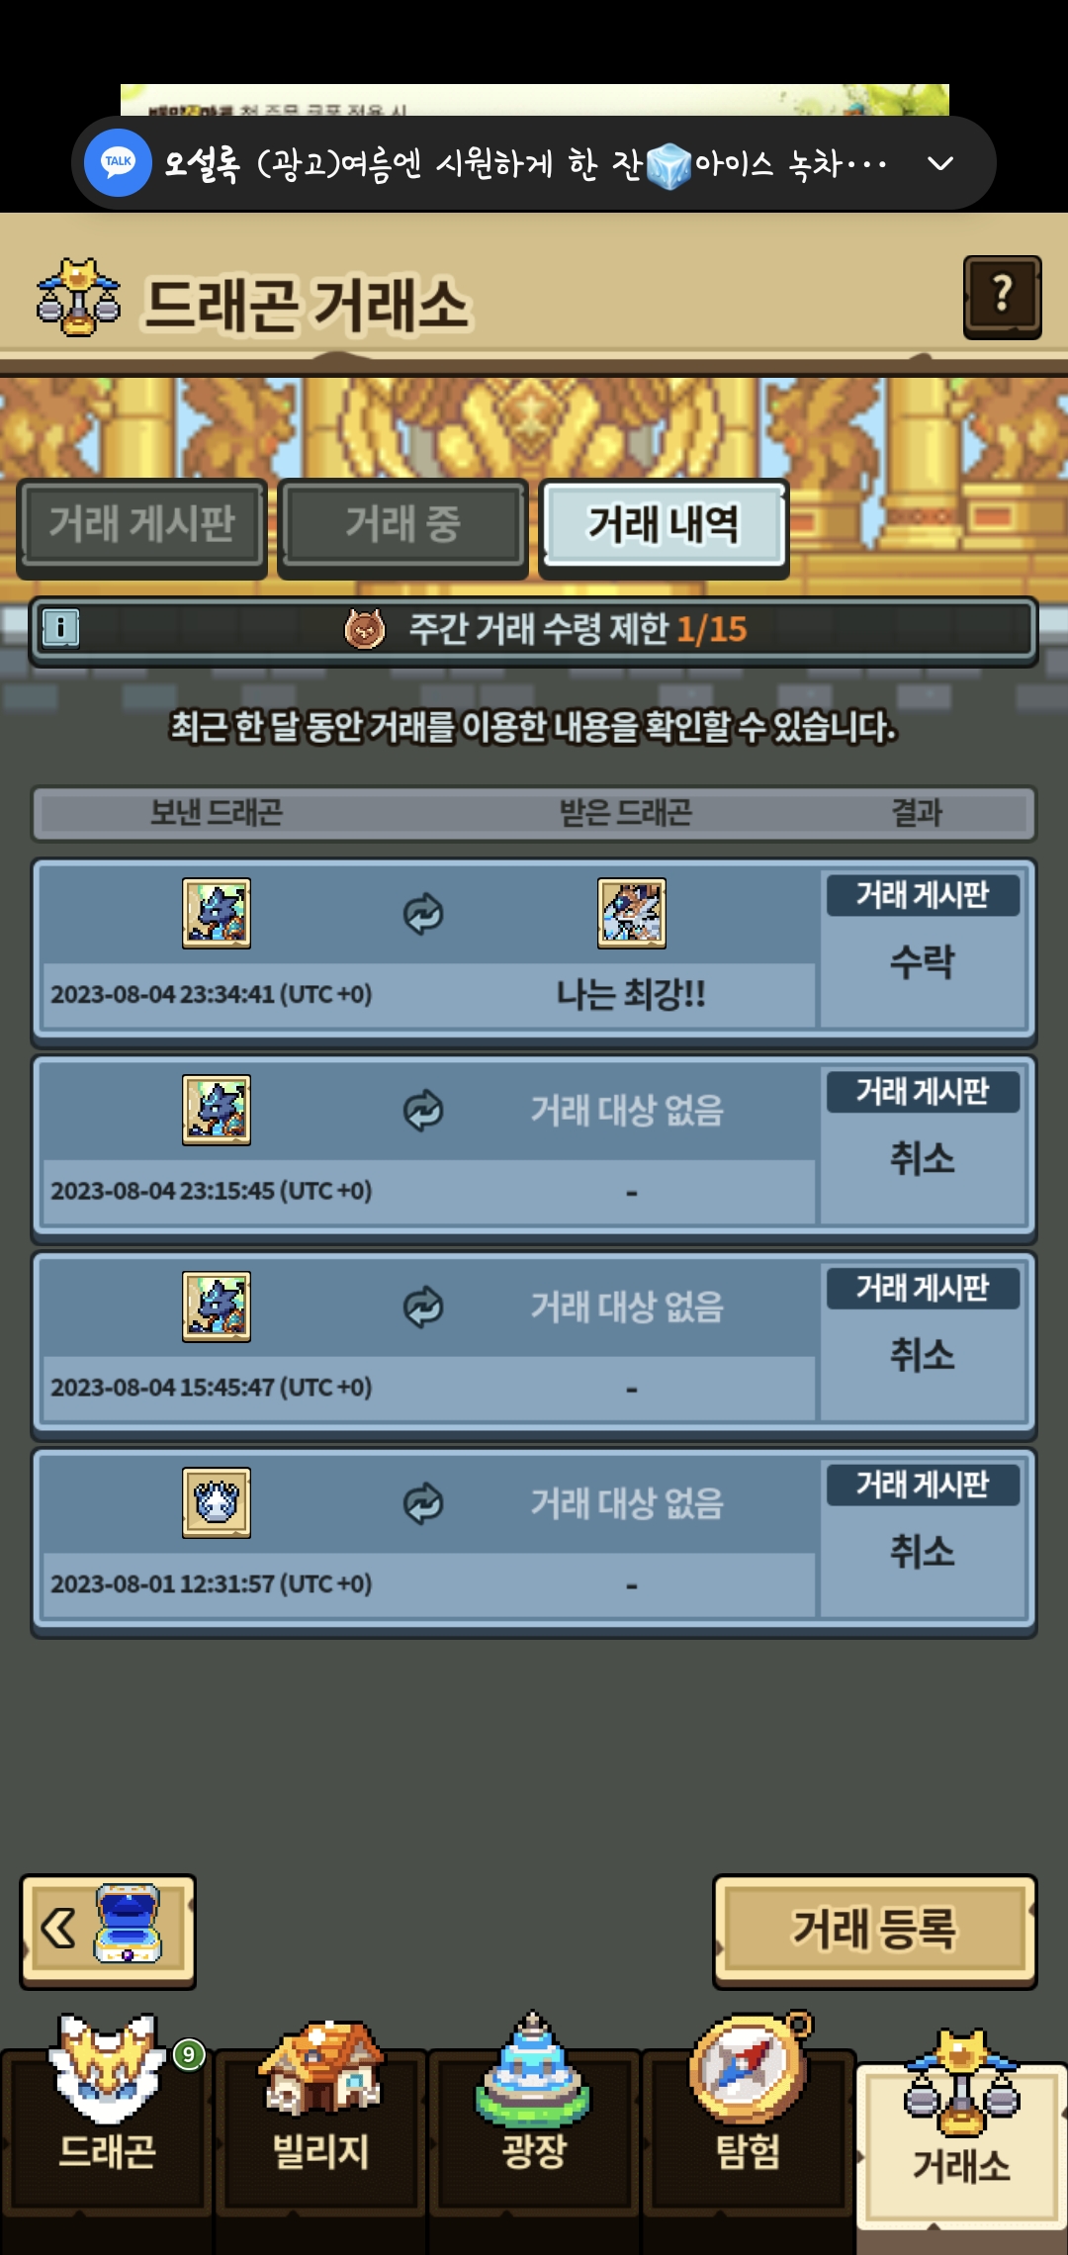Expand the KakaoTalk notification chevron

coord(940,163)
